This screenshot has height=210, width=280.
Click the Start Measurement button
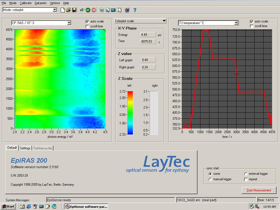tap(259, 190)
